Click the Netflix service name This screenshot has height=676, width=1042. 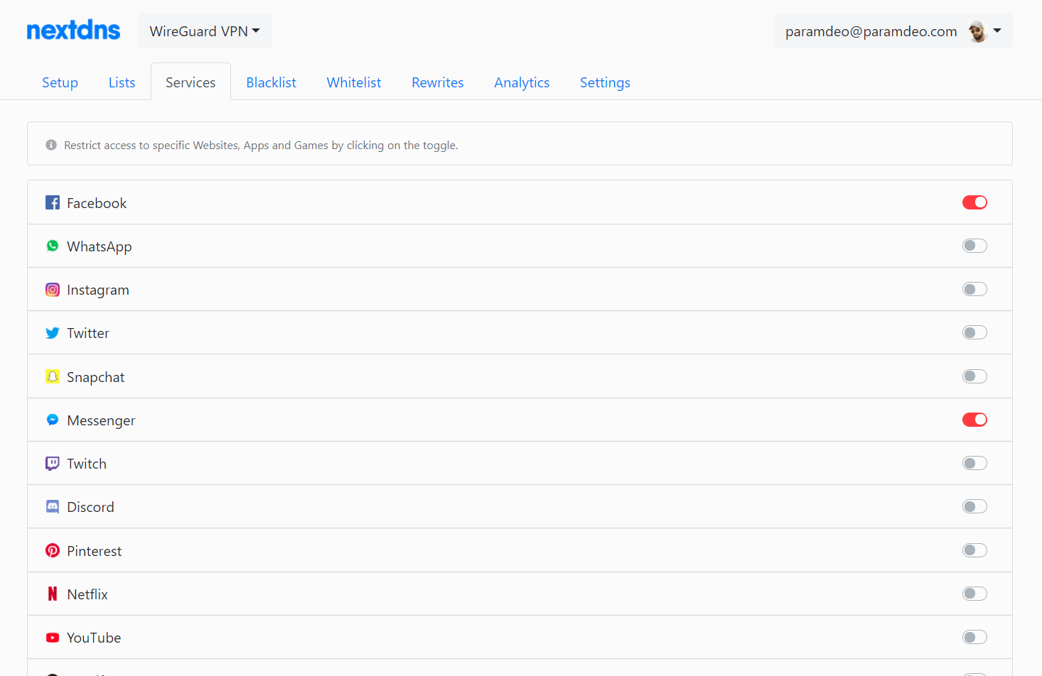87,594
